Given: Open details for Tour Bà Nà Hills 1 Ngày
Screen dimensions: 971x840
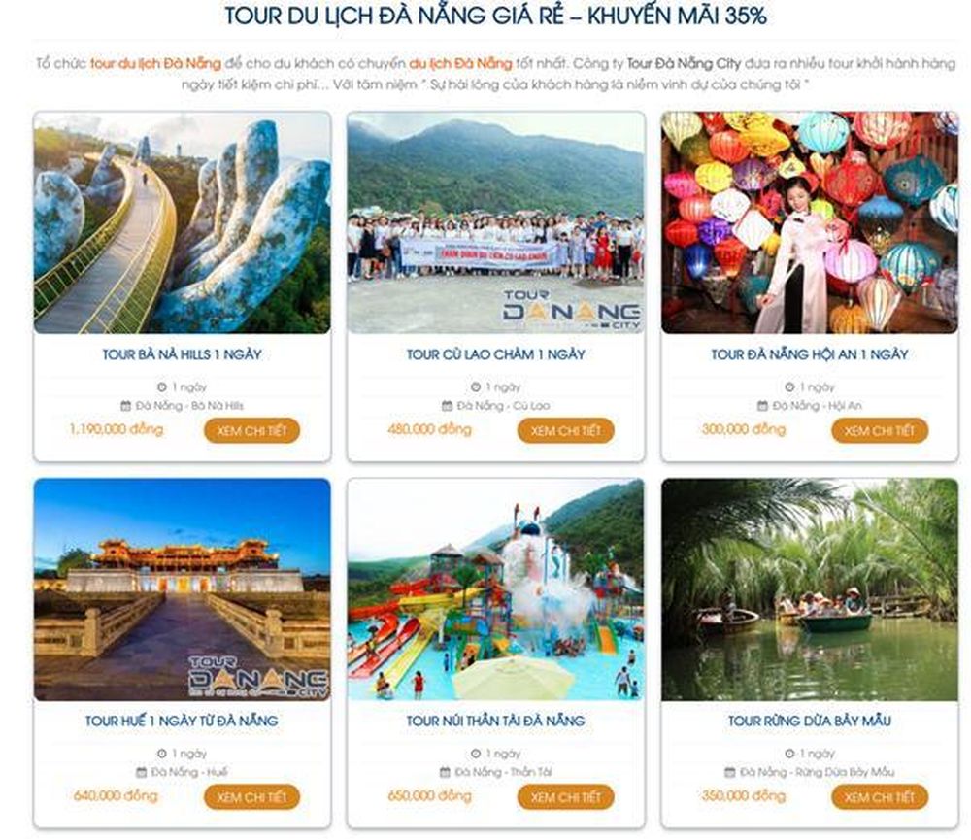Looking at the screenshot, I should pyautogui.click(x=252, y=430).
